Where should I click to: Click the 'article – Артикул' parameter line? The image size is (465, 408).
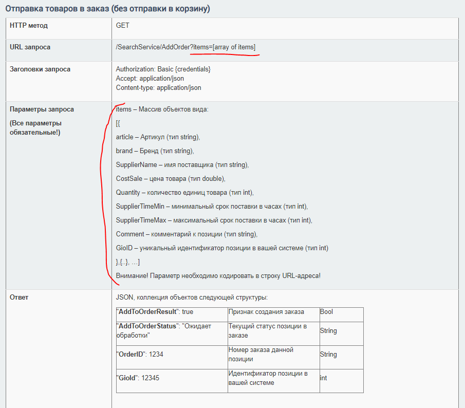click(158, 137)
